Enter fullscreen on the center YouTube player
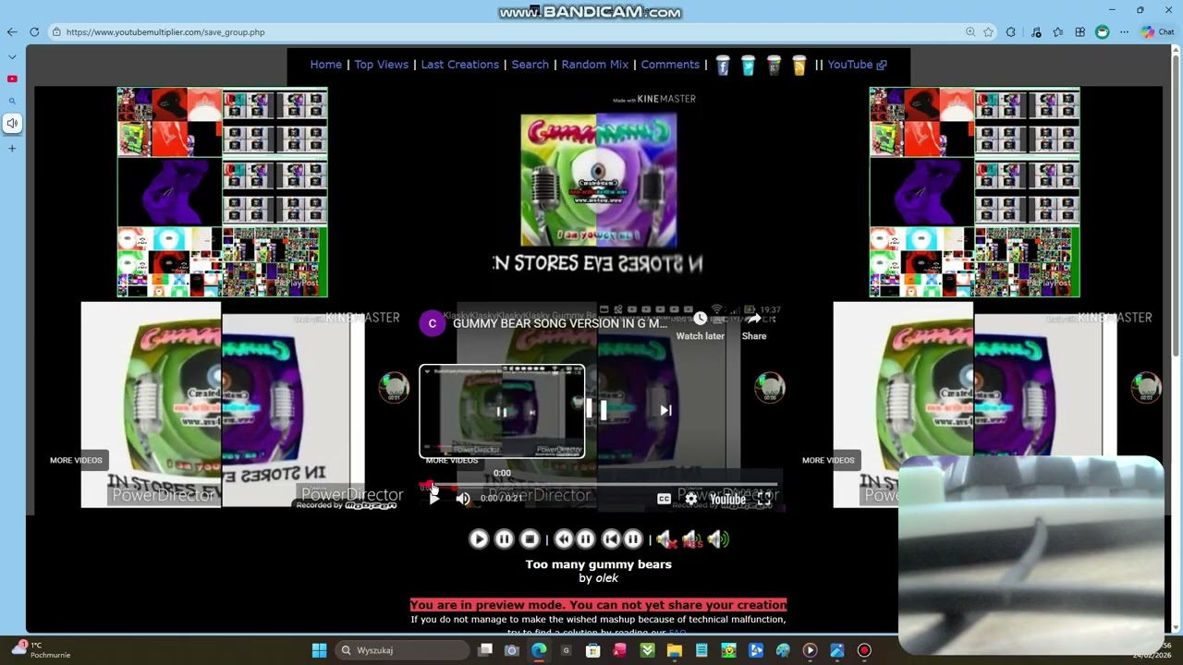The image size is (1183, 665). [764, 499]
